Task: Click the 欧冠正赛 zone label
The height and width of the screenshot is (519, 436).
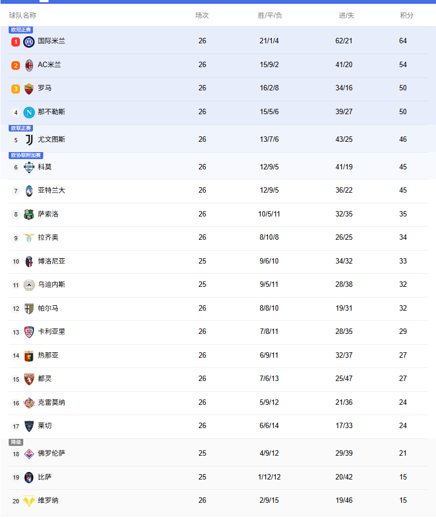Action: [21, 30]
